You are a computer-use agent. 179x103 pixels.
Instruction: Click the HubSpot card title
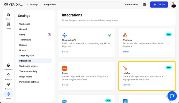(x=127, y=73)
